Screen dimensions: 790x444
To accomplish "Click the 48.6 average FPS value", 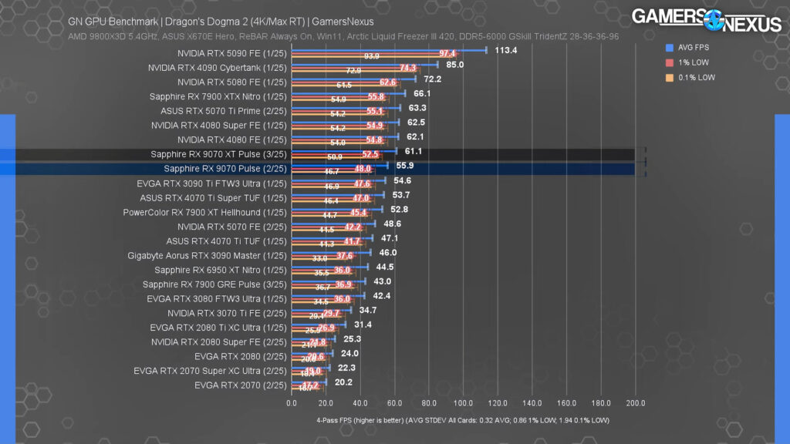I will (392, 224).
